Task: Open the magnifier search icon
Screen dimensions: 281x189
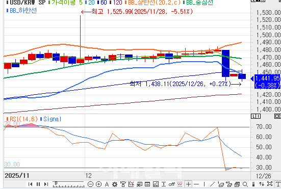Action: pyautogui.click(x=245, y=184)
